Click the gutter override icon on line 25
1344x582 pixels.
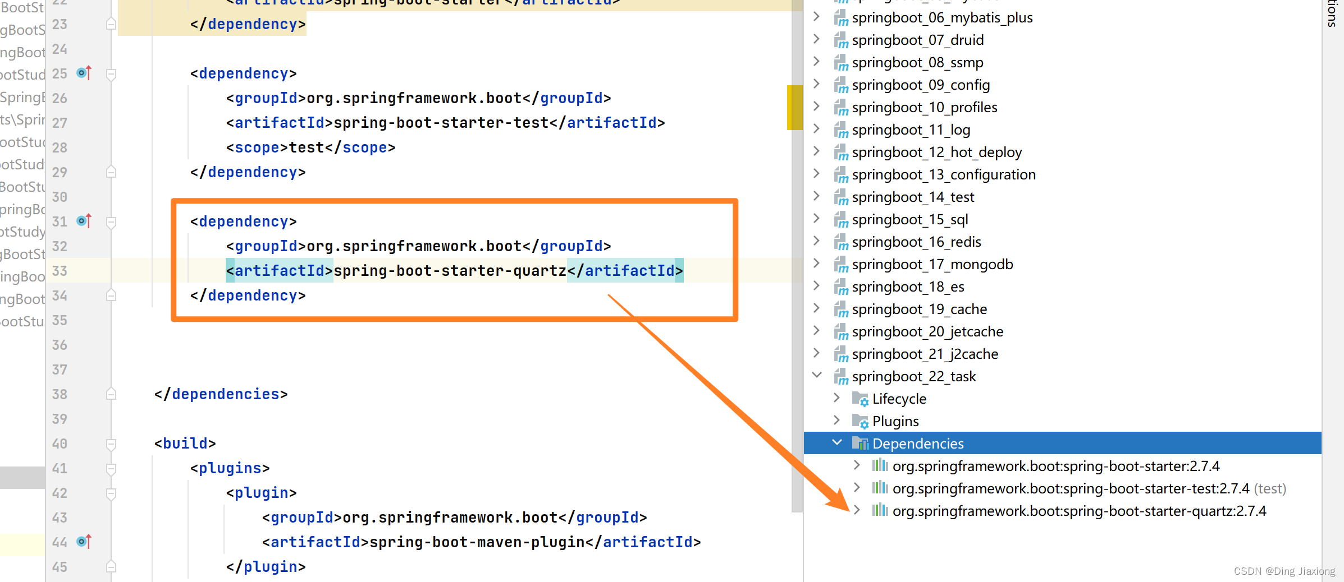click(84, 73)
